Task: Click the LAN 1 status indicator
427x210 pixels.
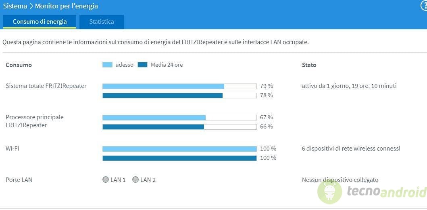Action: pyautogui.click(x=106, y=179)
